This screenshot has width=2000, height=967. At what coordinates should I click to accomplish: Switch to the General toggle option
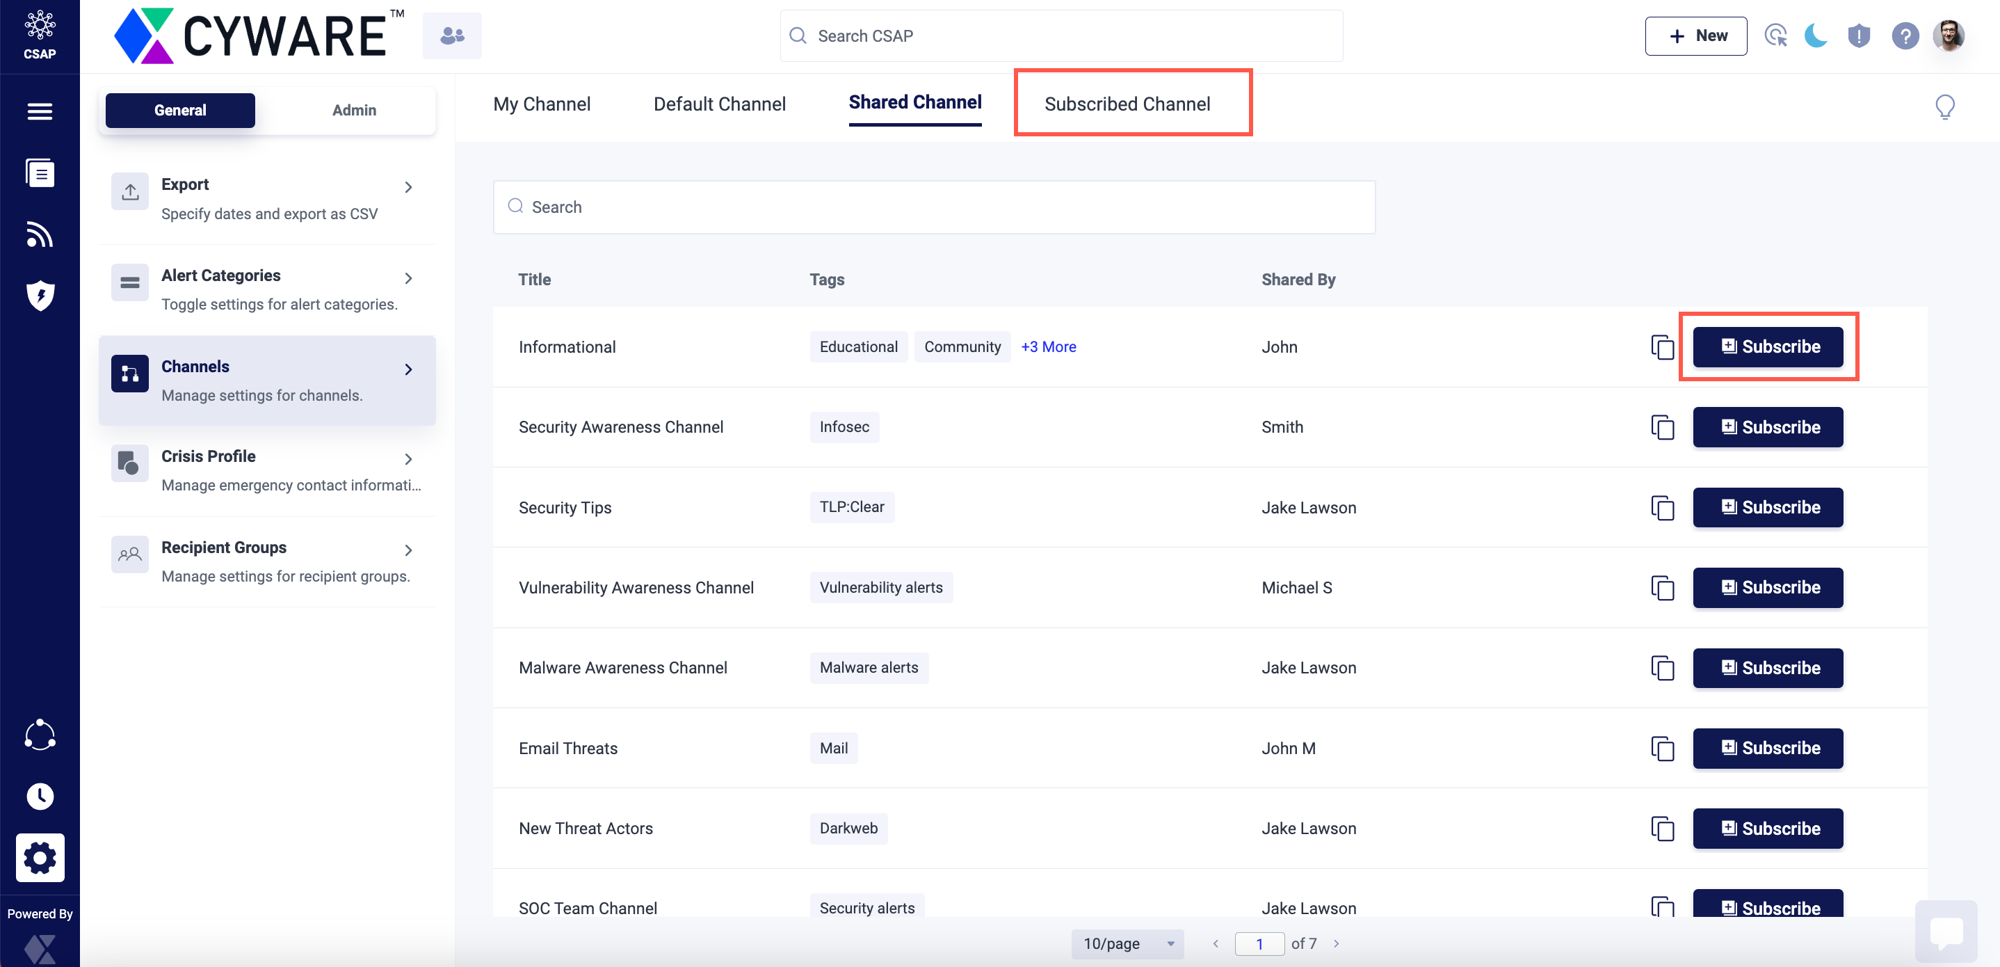180,111
